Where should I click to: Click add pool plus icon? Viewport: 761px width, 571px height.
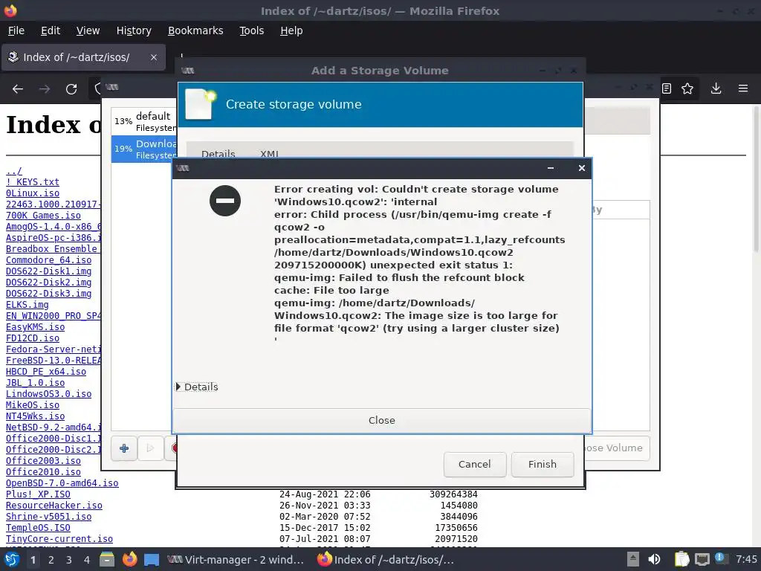pyautogui.click(x=124, y=448)
